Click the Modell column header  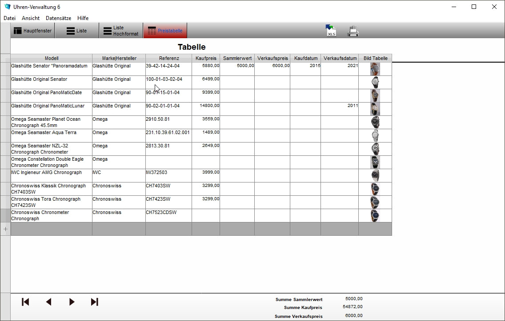[52, 58]
